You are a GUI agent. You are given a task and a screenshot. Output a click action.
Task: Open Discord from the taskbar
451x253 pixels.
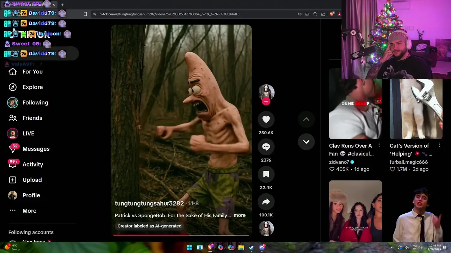coord(262,247)
